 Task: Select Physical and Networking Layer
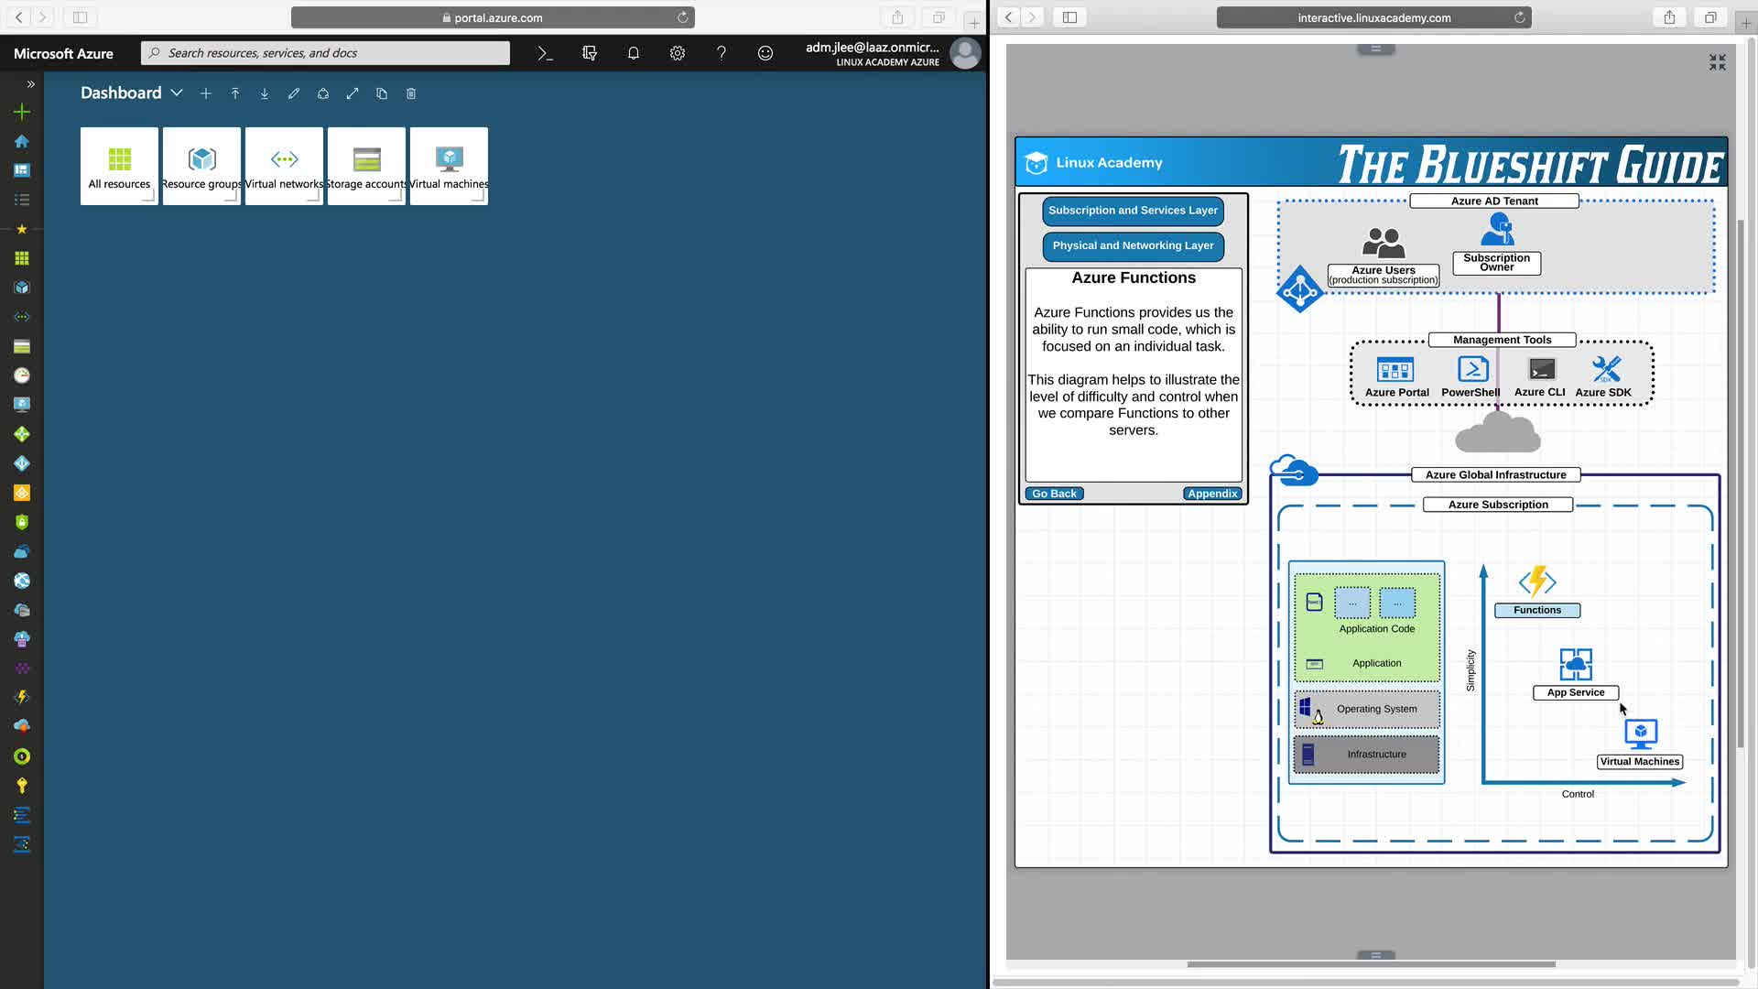tap(1133, 245)
